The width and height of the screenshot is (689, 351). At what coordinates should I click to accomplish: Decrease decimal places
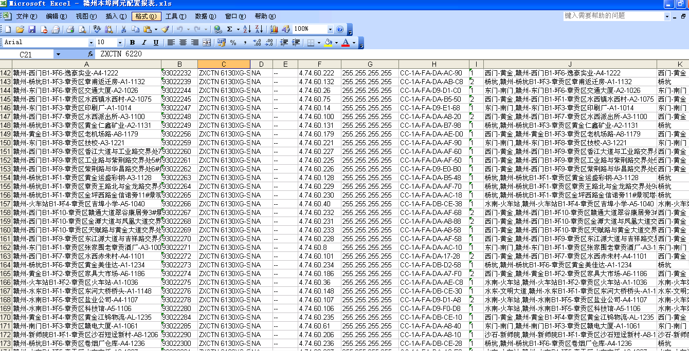268,42
